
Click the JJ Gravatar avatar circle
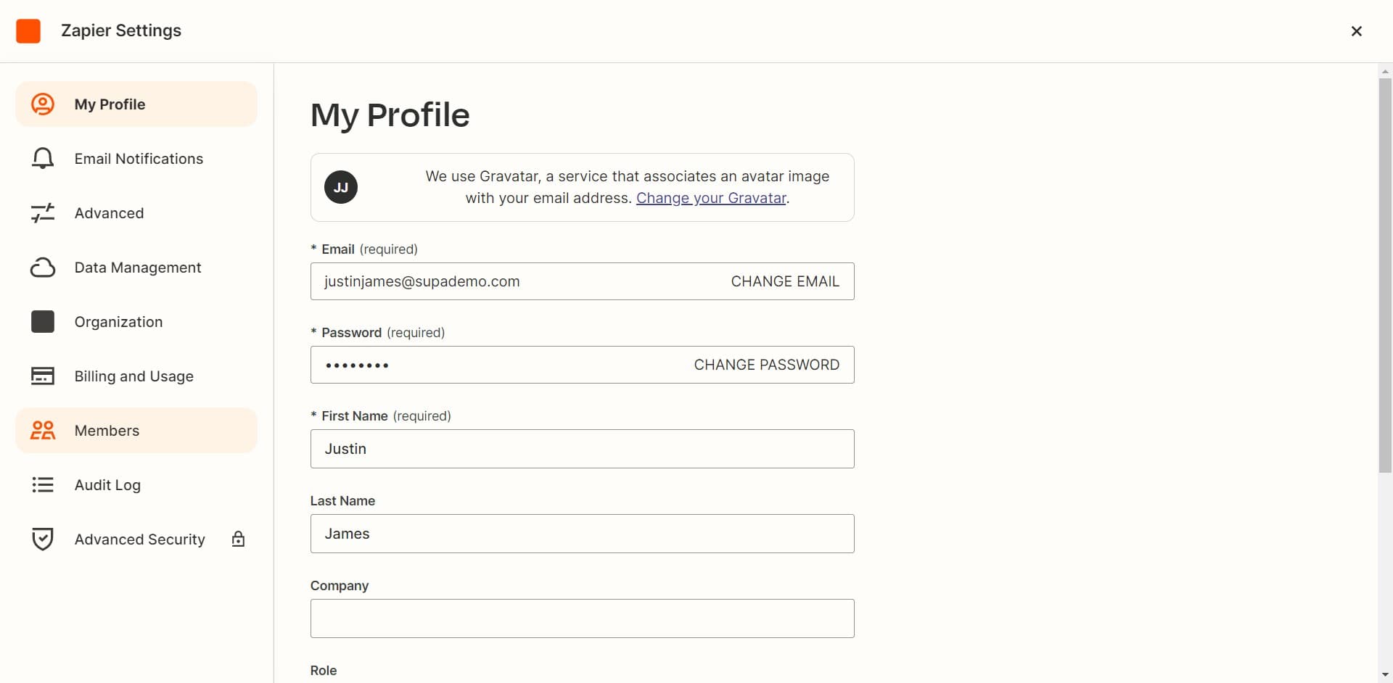[341, 186]
